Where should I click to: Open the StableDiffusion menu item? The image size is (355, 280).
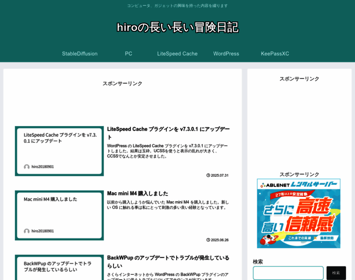click(x=80, y=54)
